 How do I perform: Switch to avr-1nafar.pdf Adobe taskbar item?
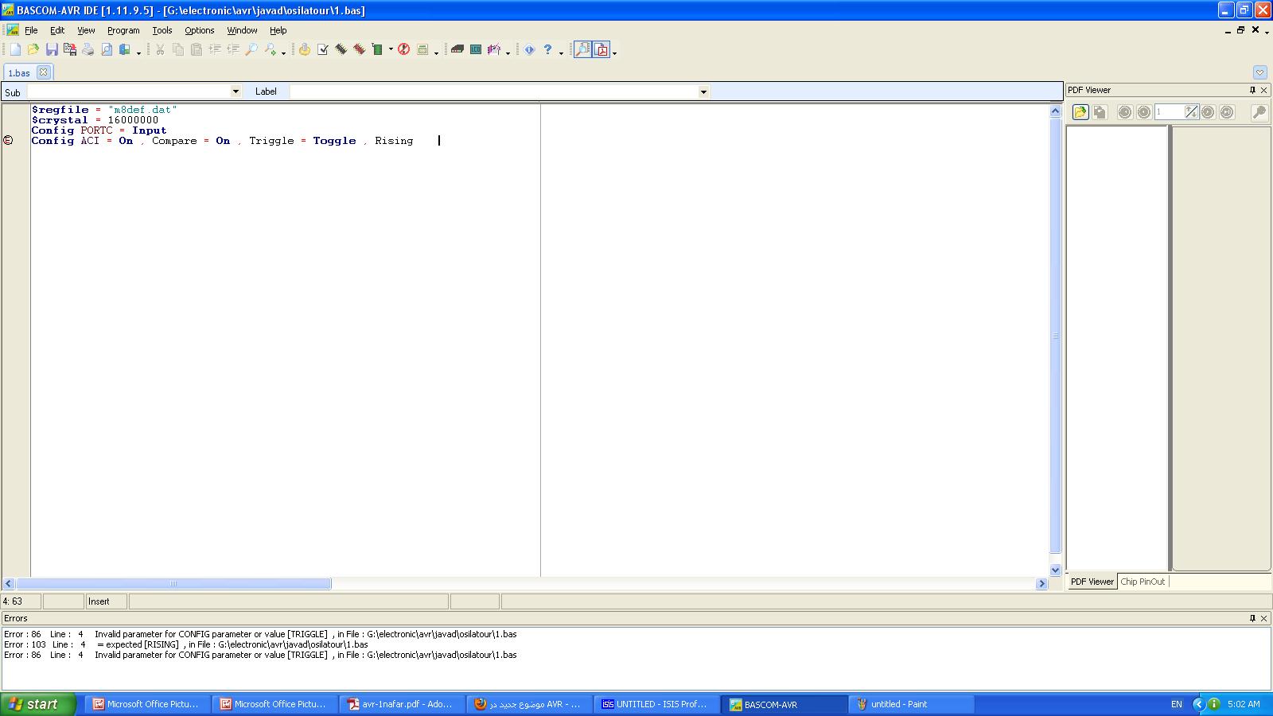tap(401, 704)
